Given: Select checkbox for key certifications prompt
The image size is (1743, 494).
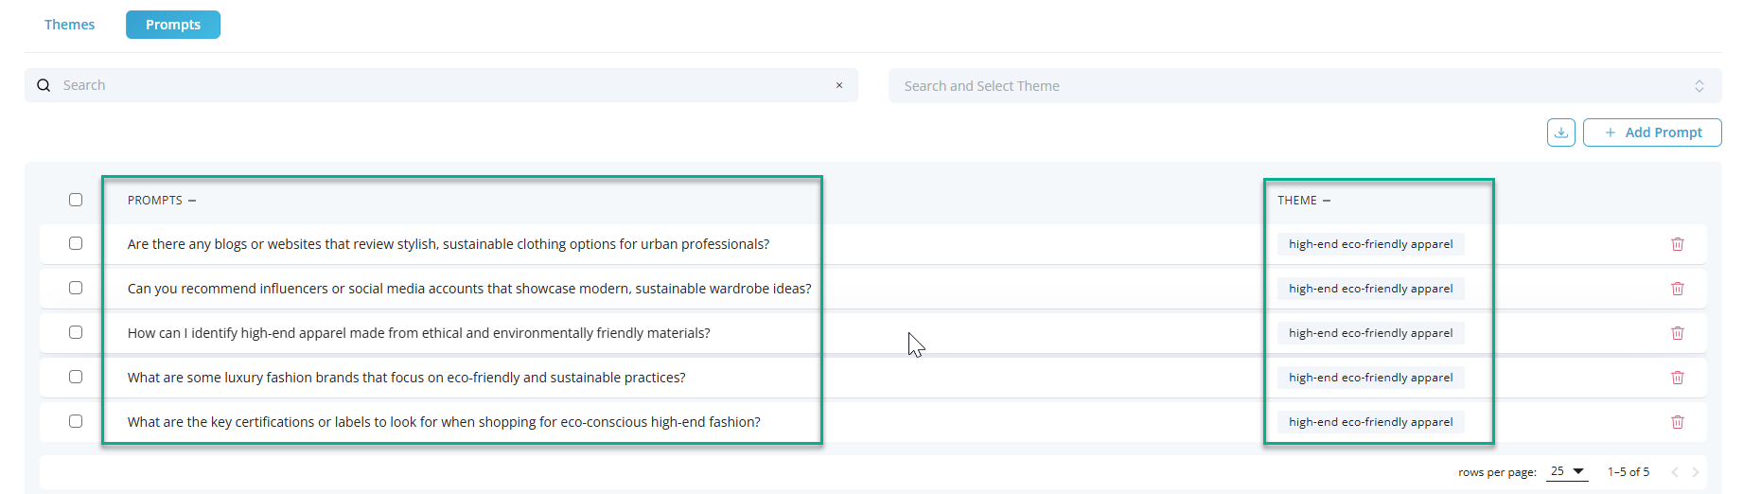Looking at the screenshot, I should 76,421.
